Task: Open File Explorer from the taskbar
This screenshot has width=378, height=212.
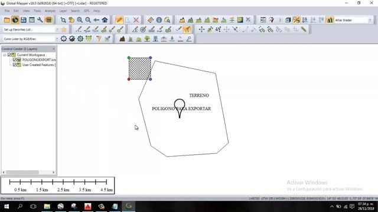Action: tap(47, 207)
